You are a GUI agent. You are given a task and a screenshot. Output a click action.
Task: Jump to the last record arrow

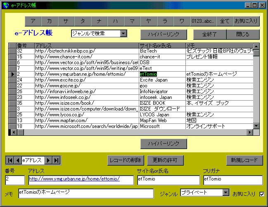point(56,160)
